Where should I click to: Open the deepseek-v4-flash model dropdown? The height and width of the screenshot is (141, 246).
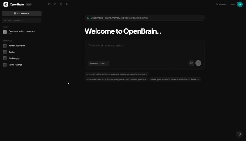click(x=99, y=63)
